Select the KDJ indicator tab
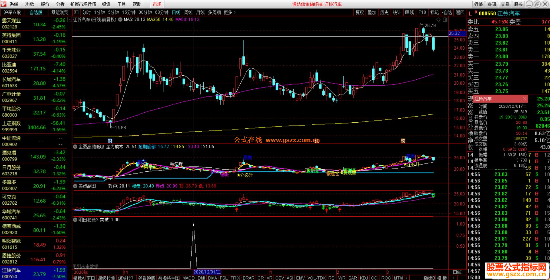This screenshot has height=280, width=550. 364,278
